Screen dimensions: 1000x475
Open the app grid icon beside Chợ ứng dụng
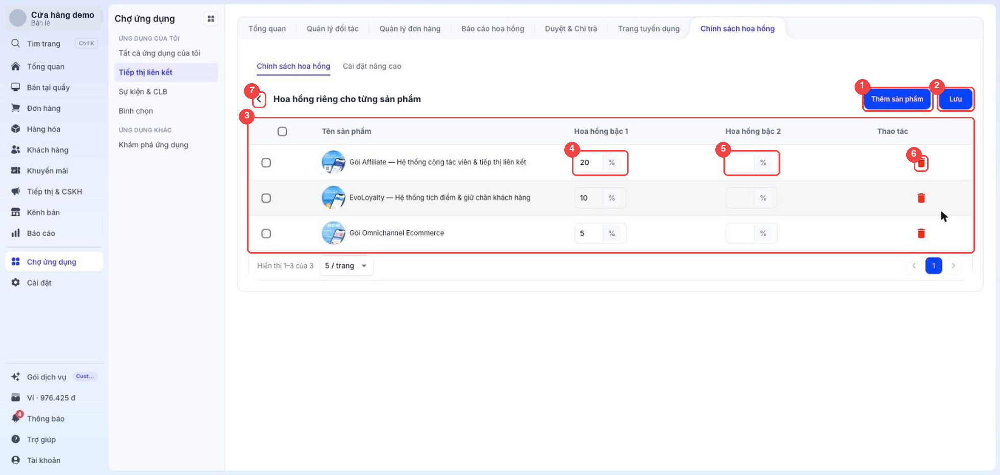211,19
